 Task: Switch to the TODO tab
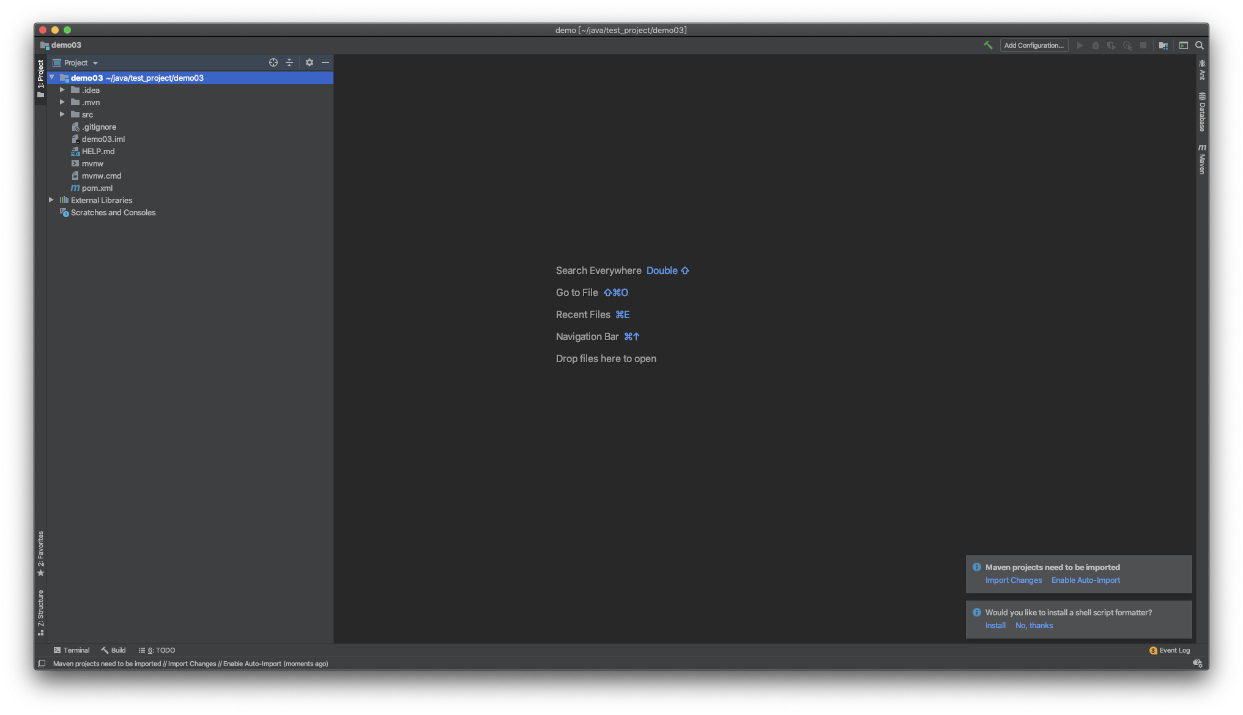click(157, 650)
